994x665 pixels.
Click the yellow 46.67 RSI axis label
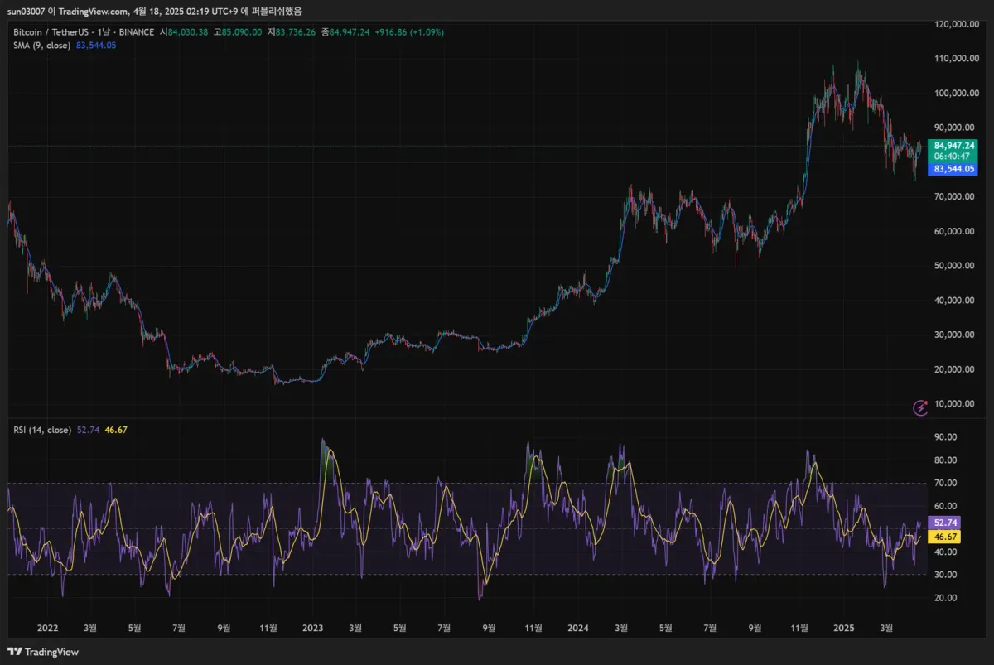(x=945, y=537)
